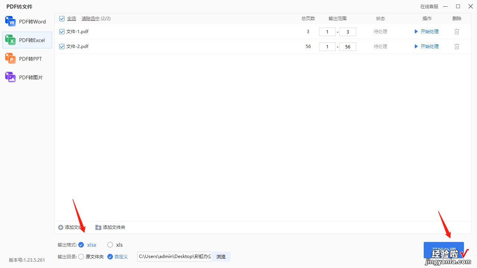Click the play icon for 文件-2.pdf

pyautogui.click(x=416, y=47)
